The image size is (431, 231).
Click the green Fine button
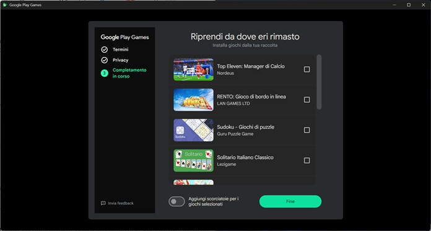pos(290,201)
